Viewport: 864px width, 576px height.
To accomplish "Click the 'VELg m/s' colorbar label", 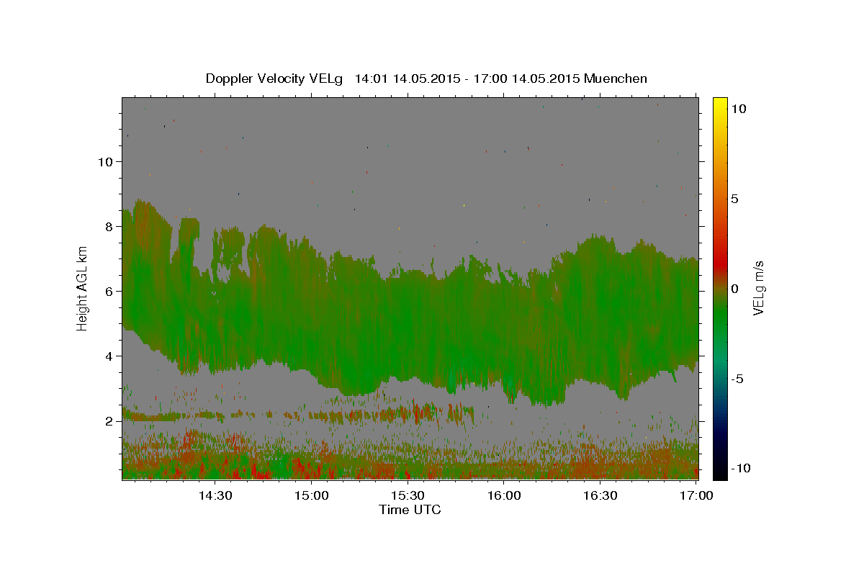I will (x=758, y=288).
